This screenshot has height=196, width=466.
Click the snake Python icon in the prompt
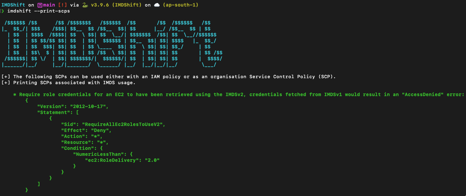[x=85, y=5]
